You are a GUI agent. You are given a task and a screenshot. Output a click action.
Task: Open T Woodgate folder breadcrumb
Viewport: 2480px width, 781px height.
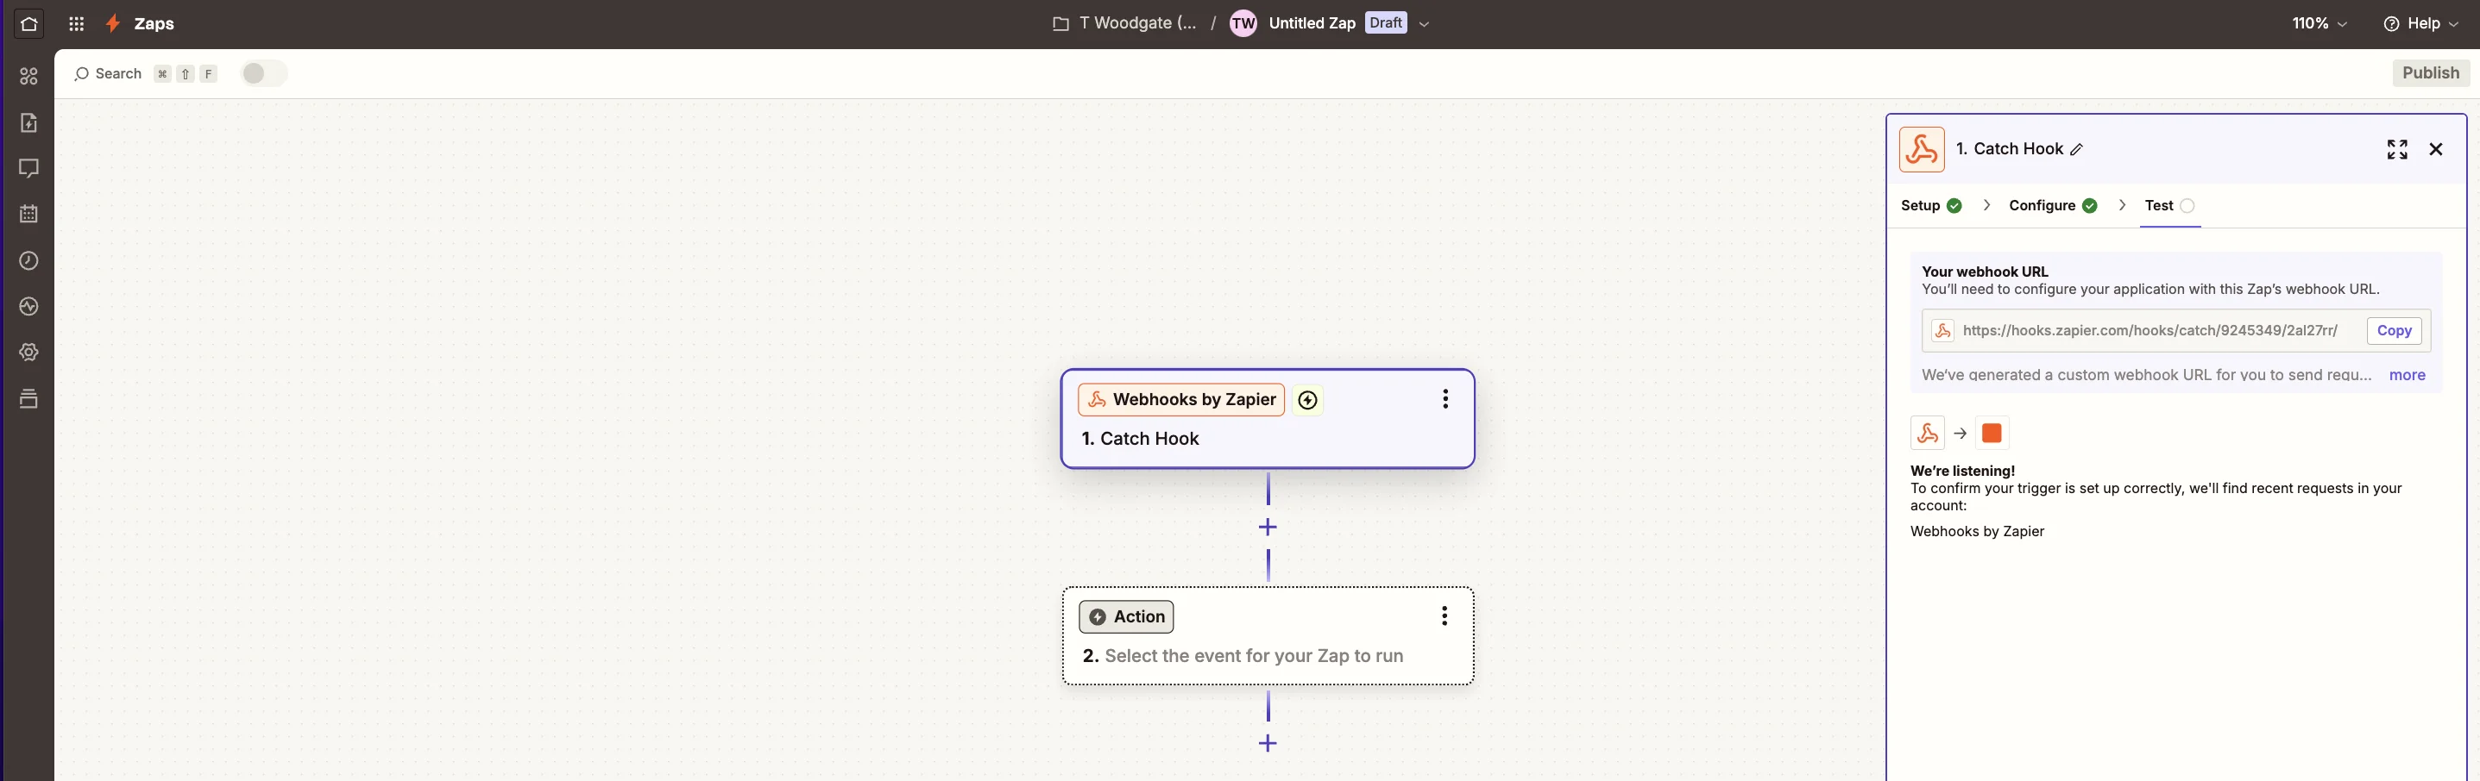1137,24
